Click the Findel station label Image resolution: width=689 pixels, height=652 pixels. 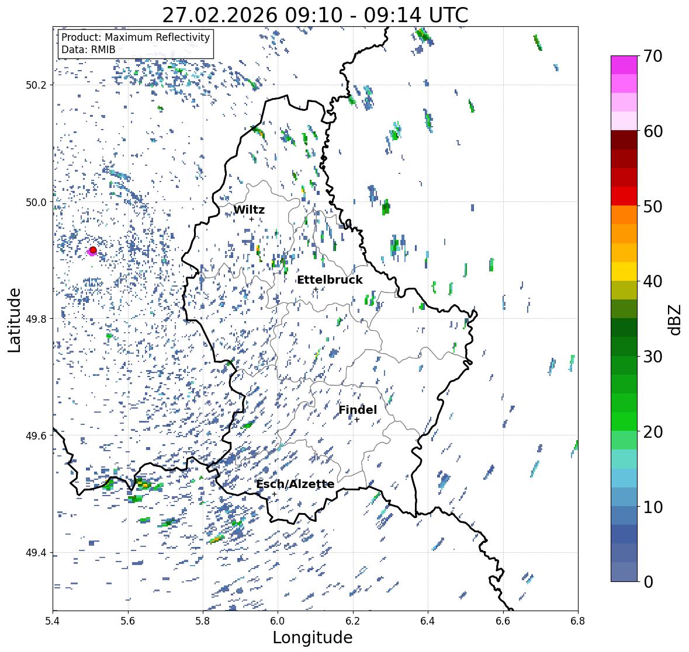358,410
